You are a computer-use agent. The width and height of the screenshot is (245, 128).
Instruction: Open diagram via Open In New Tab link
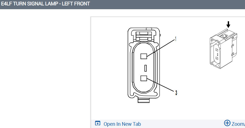tap(122, 124)
